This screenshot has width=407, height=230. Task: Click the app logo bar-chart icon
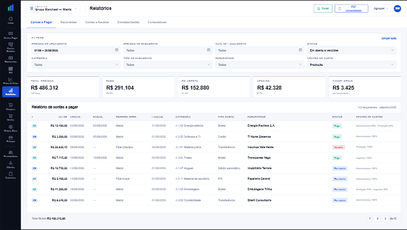click(x=10, y=8)
